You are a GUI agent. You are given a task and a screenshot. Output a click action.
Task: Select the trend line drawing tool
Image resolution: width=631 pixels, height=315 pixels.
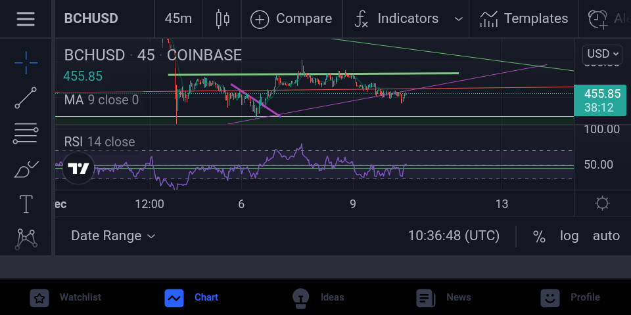26,98
